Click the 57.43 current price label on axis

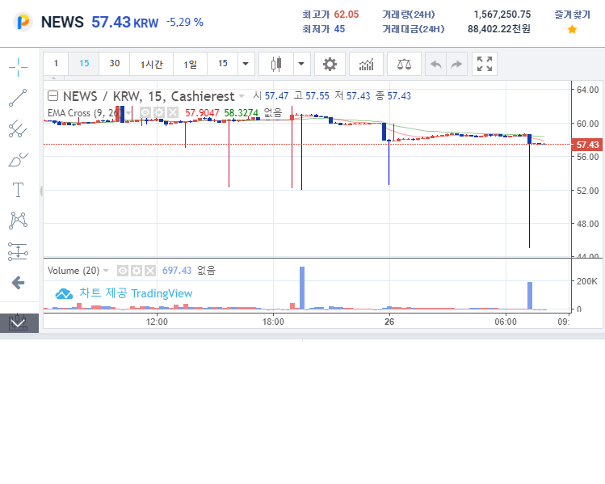pyautogui.click(x=587, y=145)
